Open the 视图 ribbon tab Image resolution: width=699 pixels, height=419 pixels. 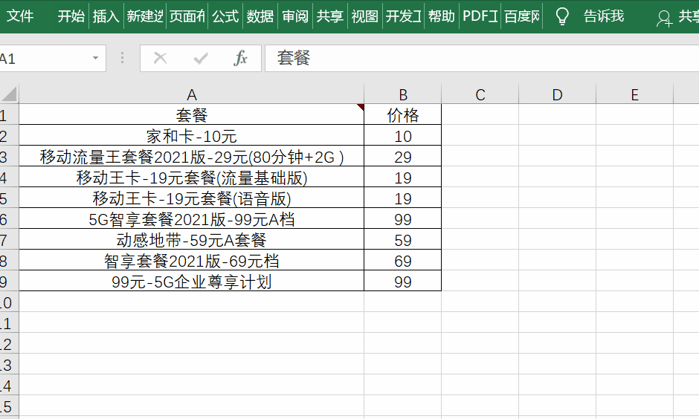[x=364, y=16]
